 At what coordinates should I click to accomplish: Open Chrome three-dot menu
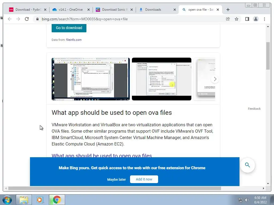click(x=264, y=19)
